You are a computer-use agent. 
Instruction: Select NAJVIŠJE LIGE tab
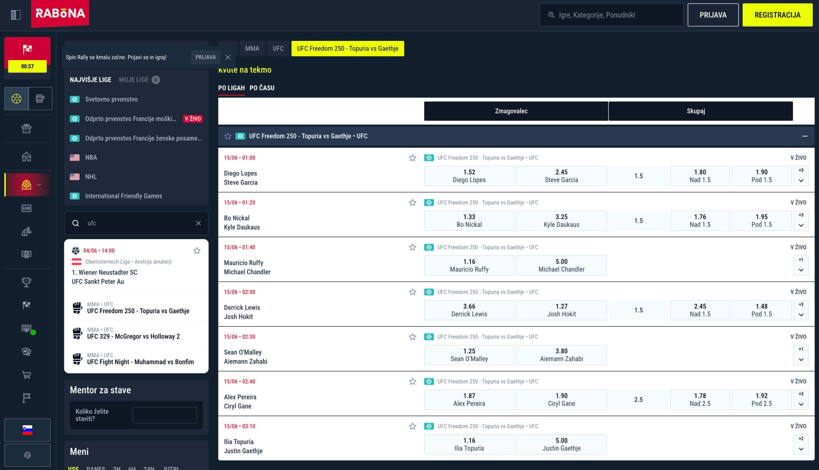tap(91, 80)
